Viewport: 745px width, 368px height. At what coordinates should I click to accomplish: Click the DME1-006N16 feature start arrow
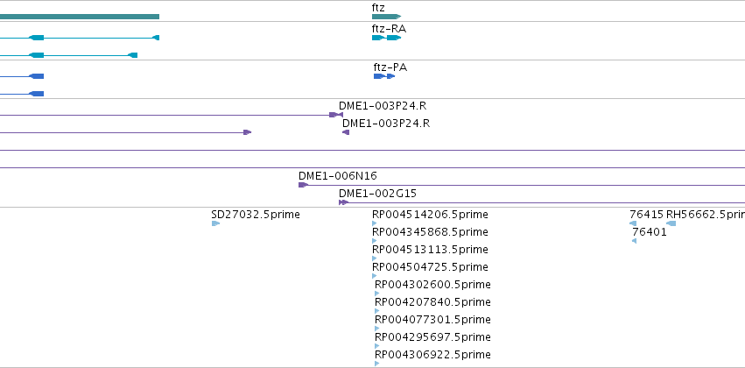(303, 185)
